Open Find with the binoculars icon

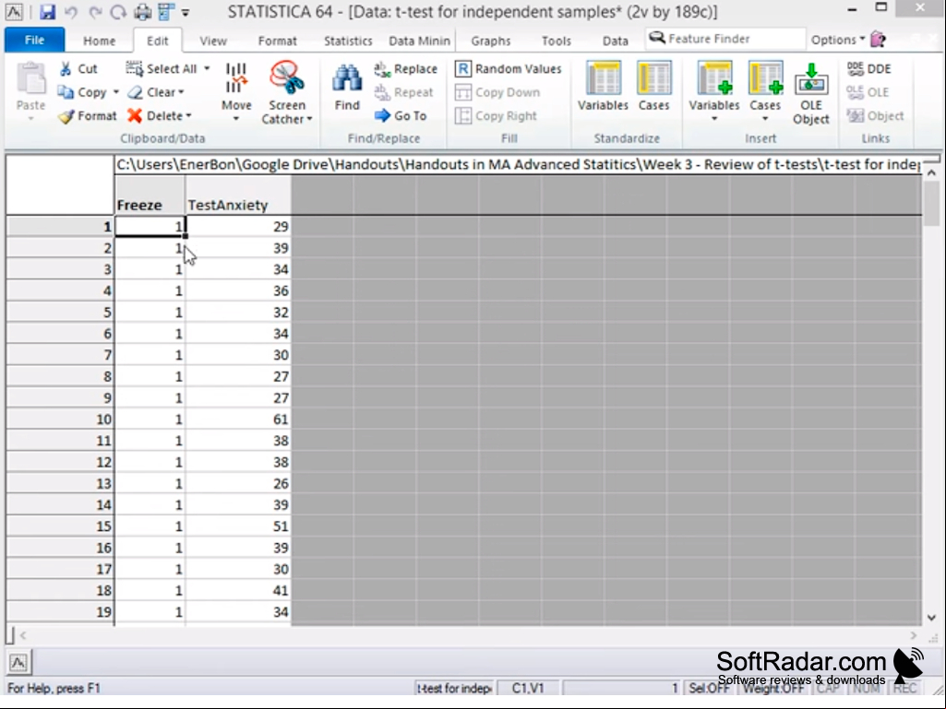click(347, 79)
